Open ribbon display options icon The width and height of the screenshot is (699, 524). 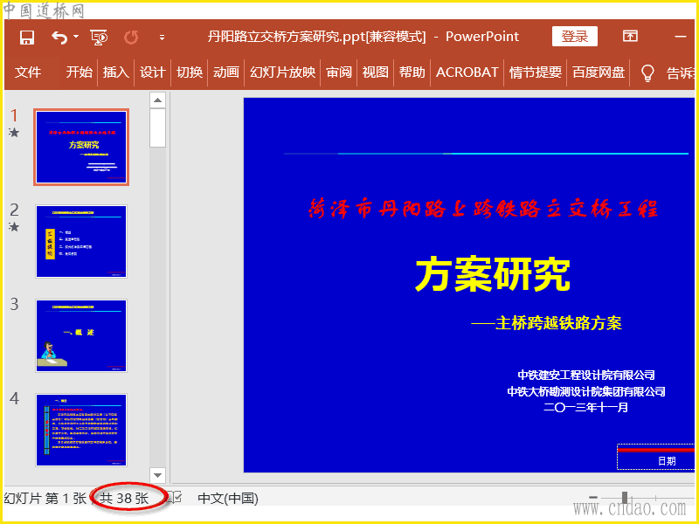630,36
